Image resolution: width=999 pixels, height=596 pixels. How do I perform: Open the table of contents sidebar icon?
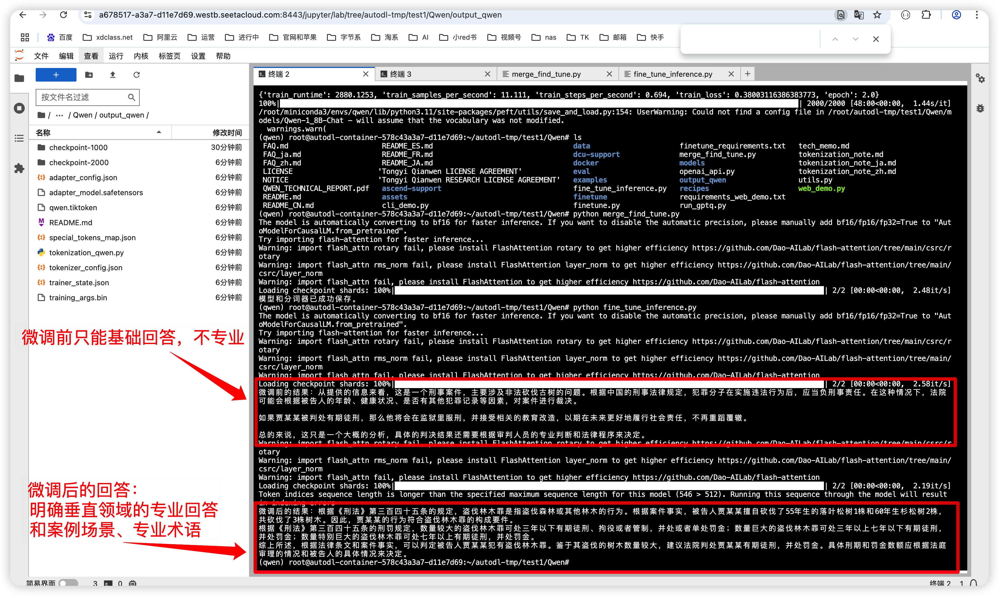pyautogui.click(x=19, y=139)
